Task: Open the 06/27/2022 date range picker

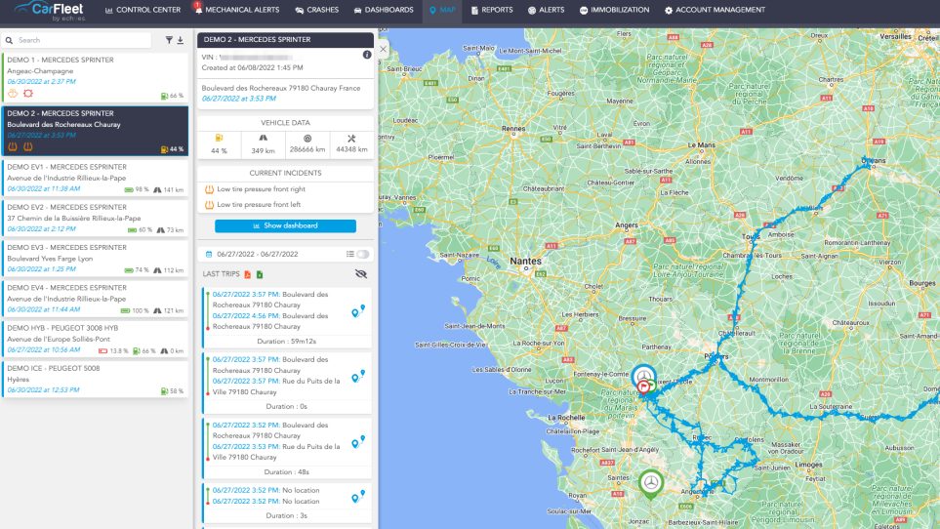Action: click(254, 254)
